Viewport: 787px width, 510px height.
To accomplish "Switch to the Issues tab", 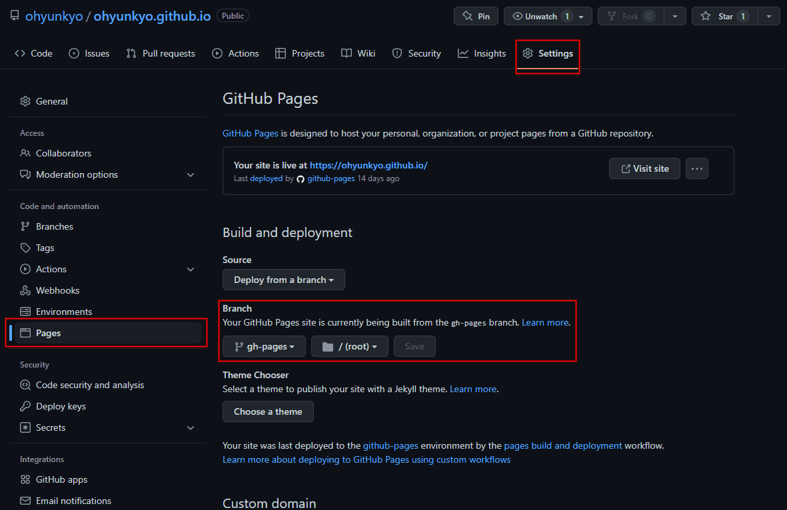I will 89,53.
